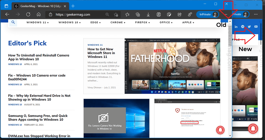
Task: Add this page to favorites
Action: tap(116, 15)
